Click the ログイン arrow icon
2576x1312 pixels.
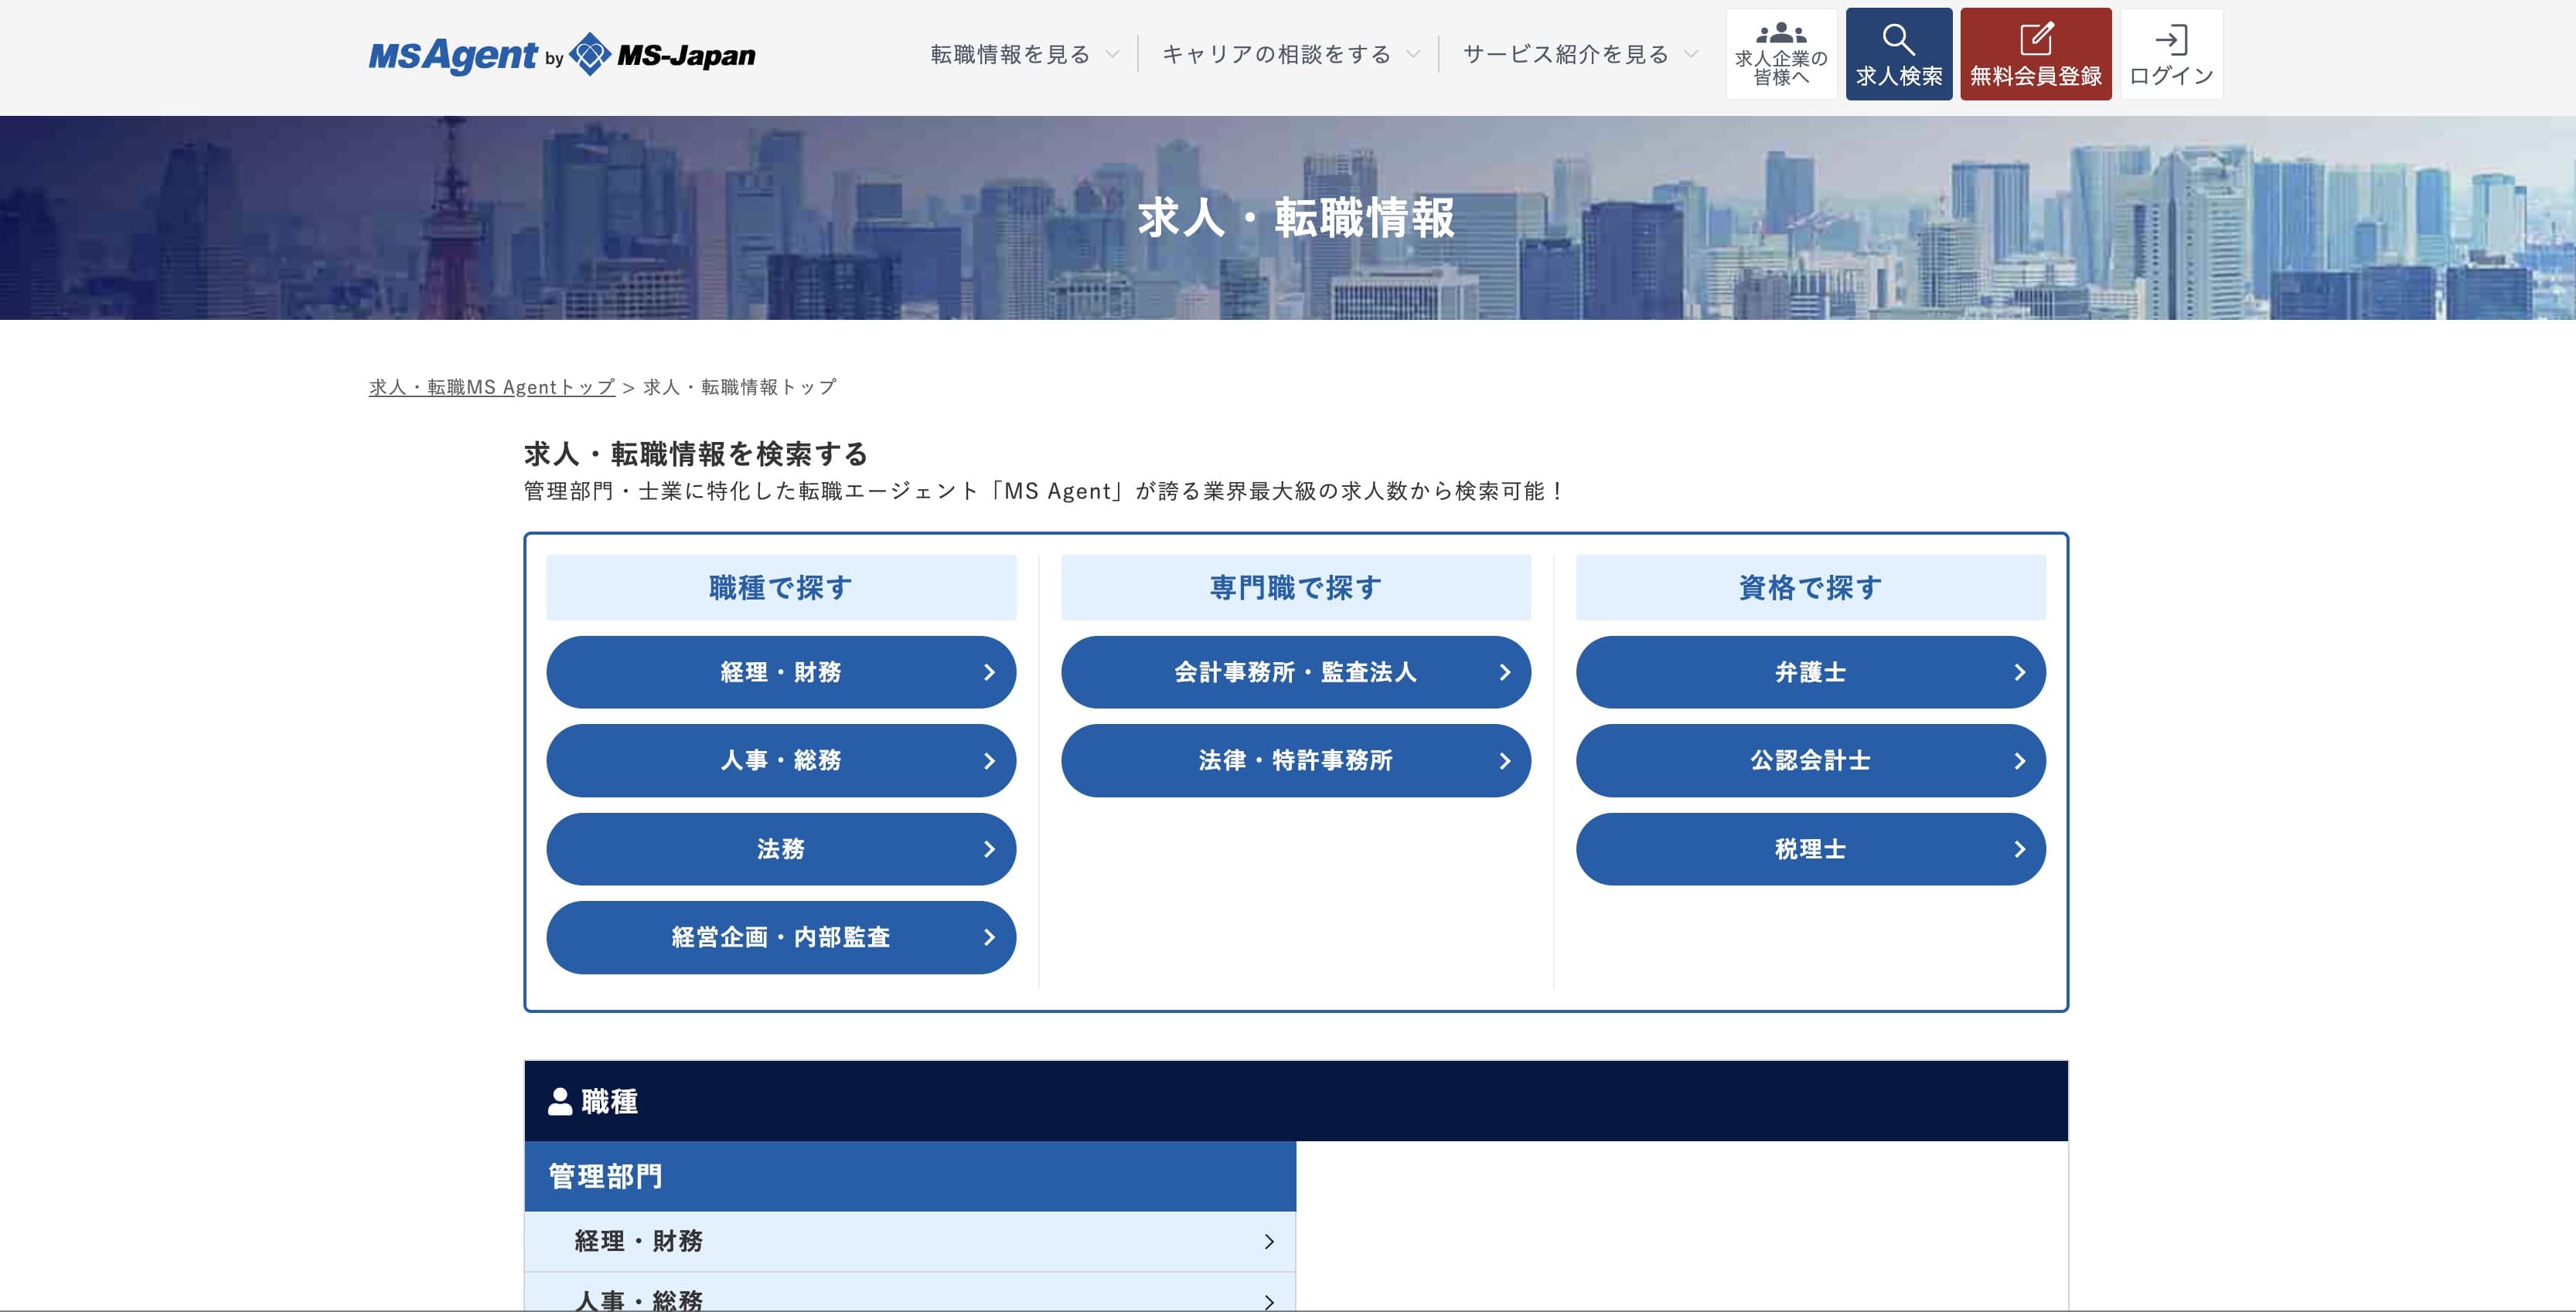click(x=2170, y=40)
